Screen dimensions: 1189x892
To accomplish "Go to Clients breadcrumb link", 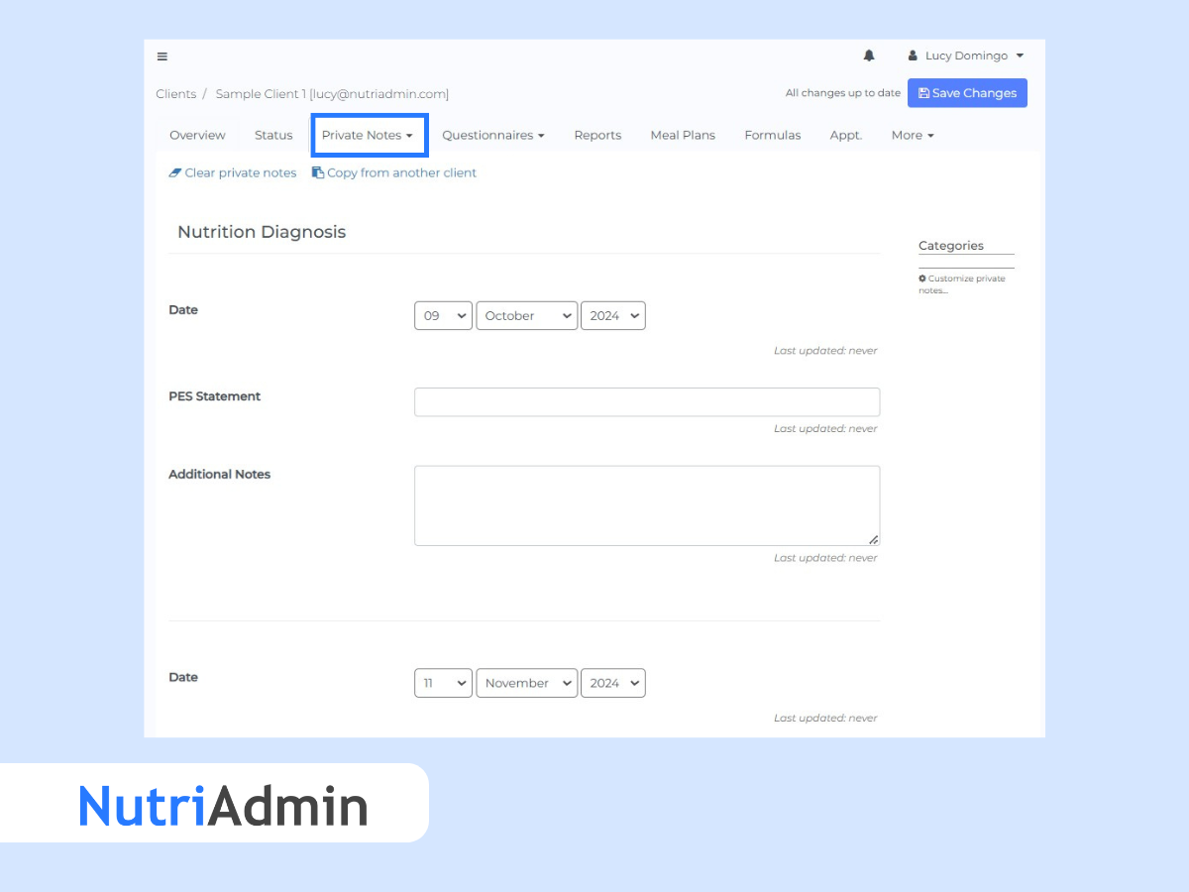I will (x=175, y=94).
